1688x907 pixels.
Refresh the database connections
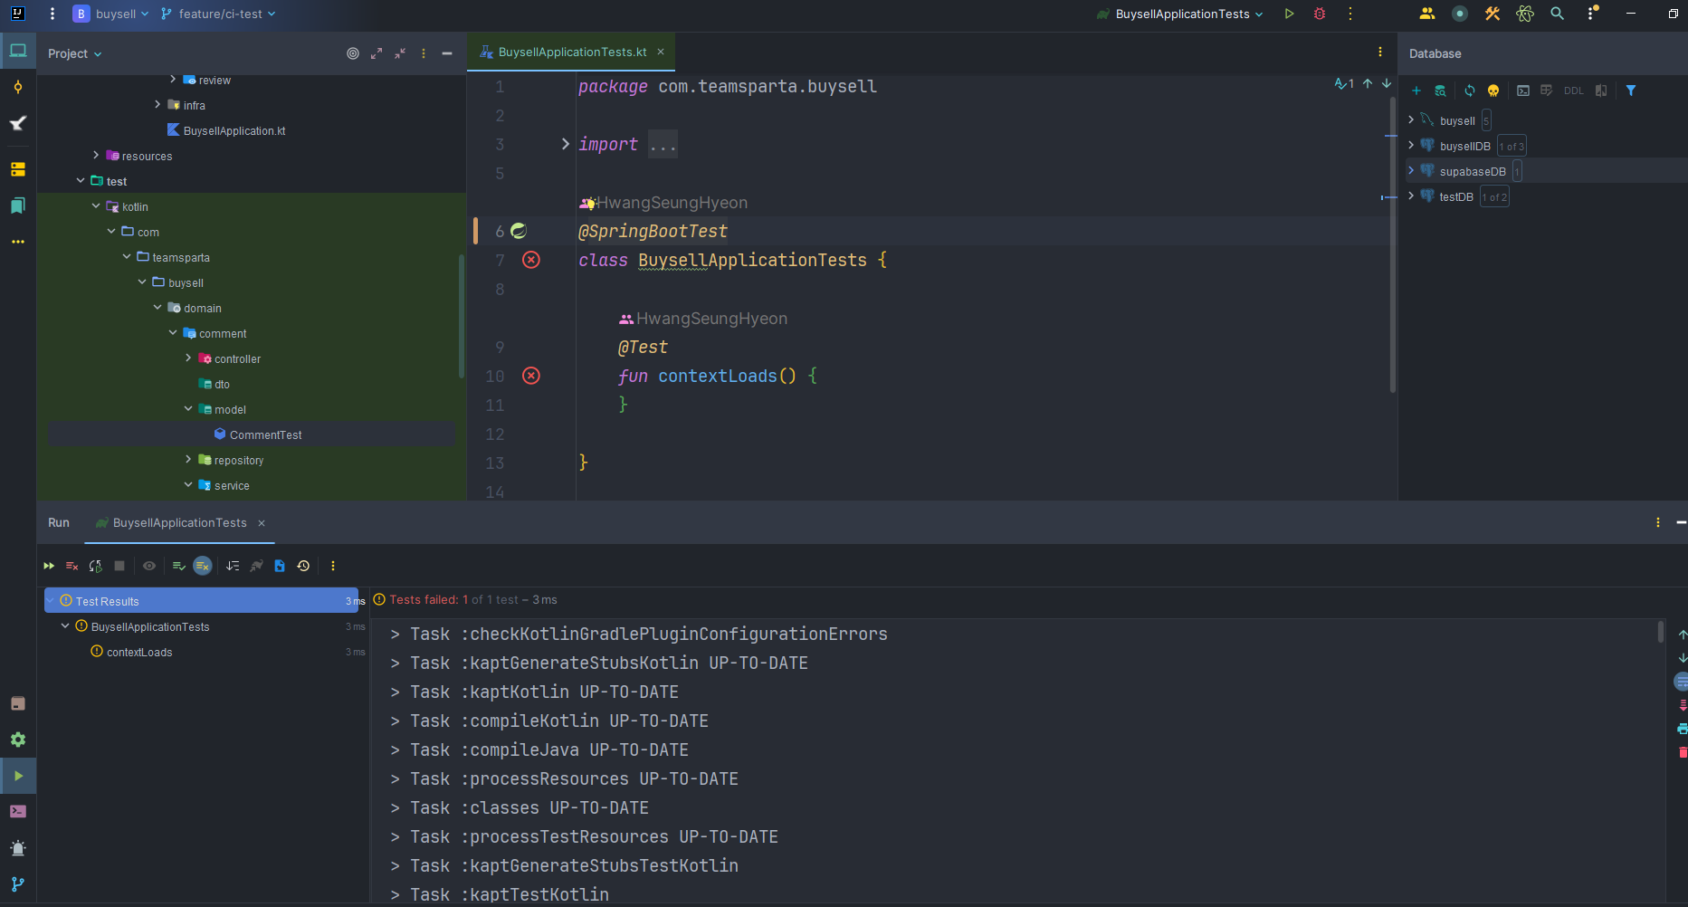(x=1469, y=91)
